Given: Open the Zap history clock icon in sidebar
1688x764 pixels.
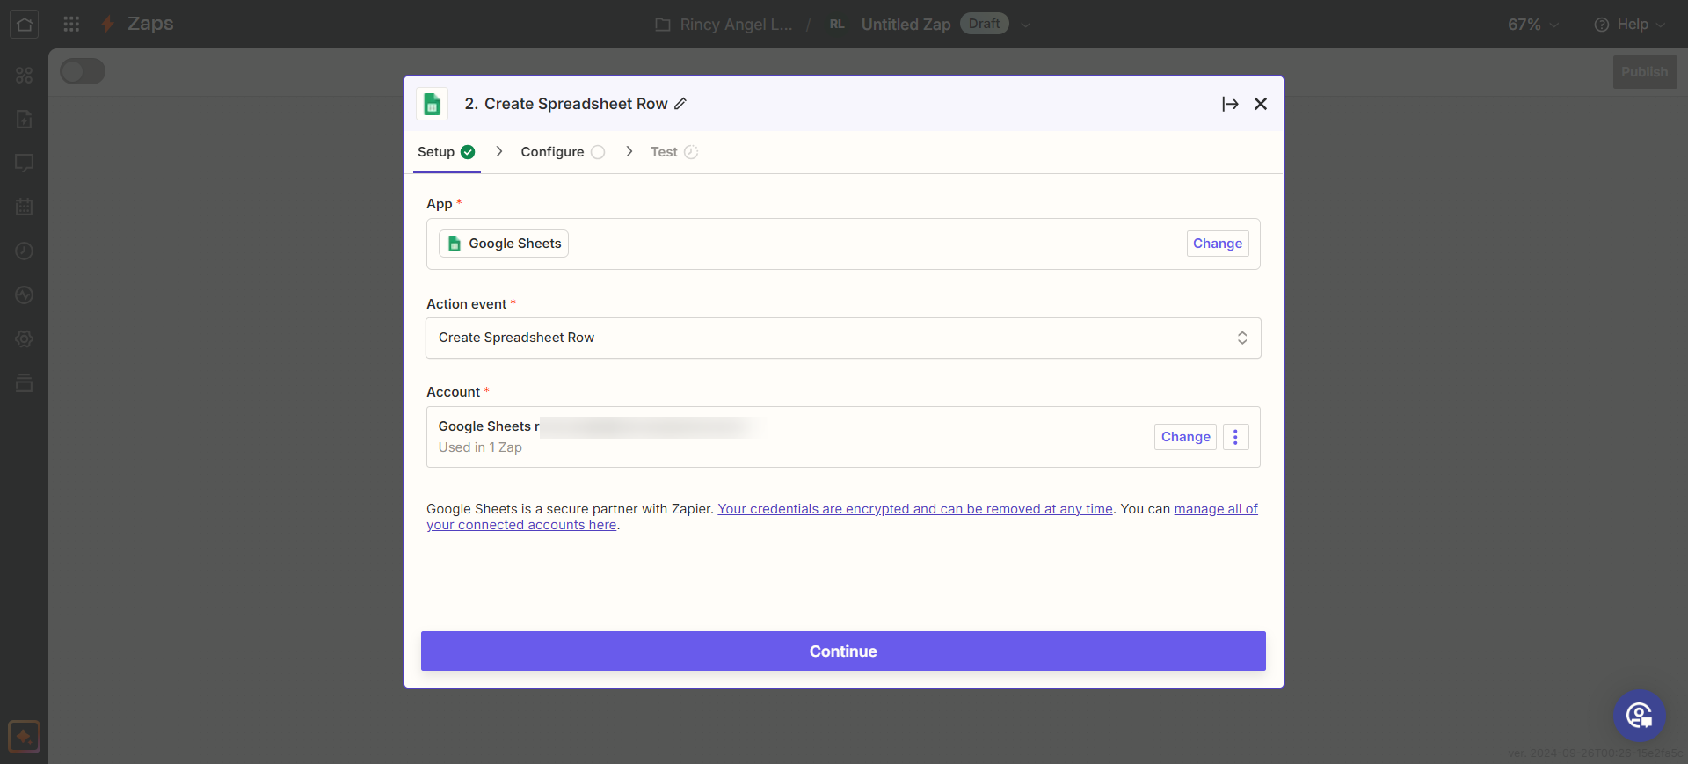Looking at the screenshot, I should (x=24, y=251).
